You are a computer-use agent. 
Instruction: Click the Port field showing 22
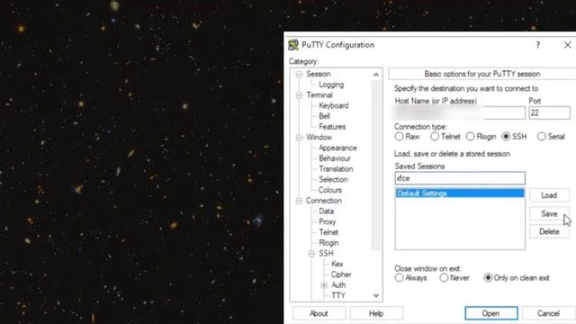549,112
